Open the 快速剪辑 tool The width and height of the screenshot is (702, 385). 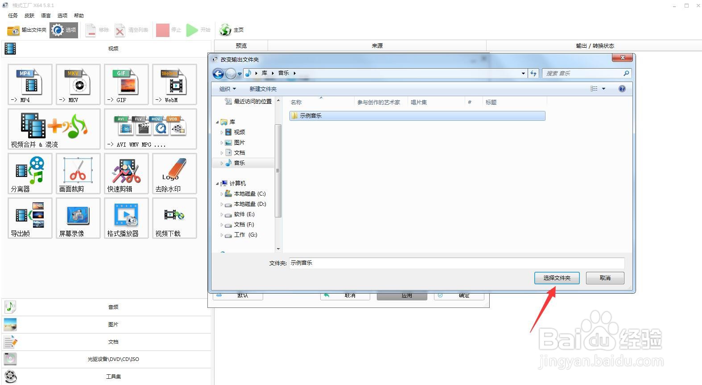click(126, 173)
